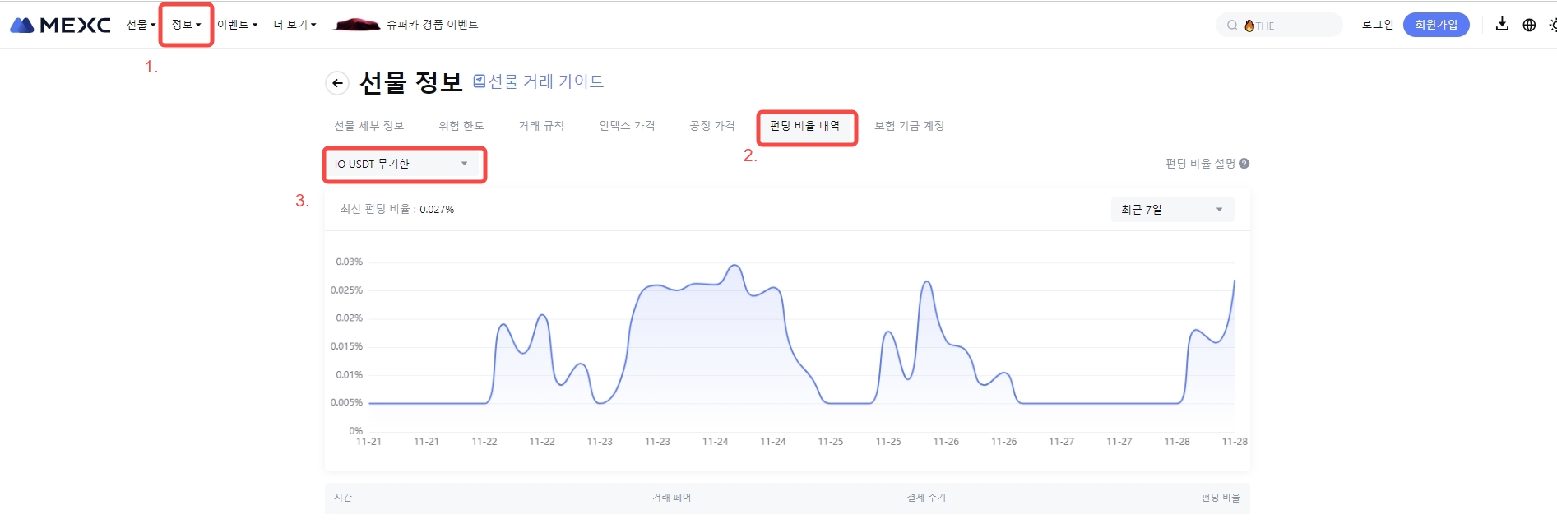Switch to the 보험 기금 계정 tab
The height and width of the screenshot is (524, 1557).
pos(909,126)
